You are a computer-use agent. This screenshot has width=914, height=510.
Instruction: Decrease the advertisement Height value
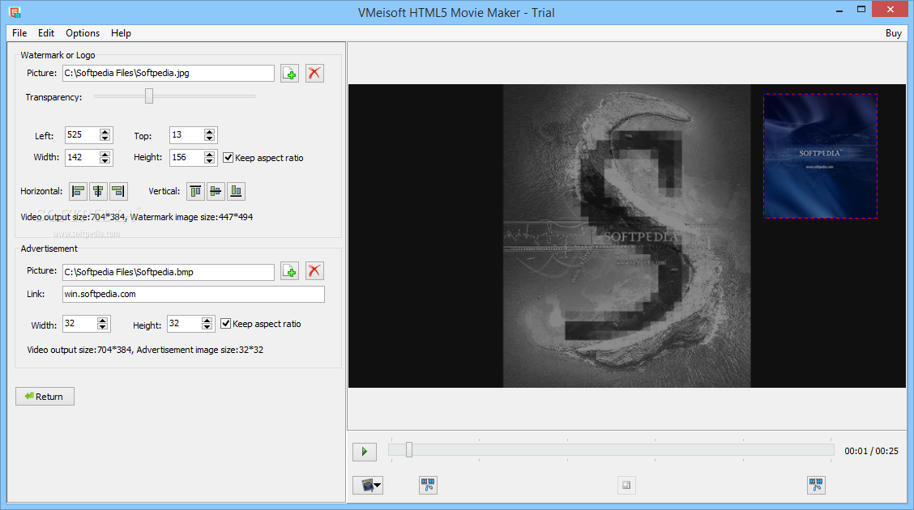click(207, 327)
